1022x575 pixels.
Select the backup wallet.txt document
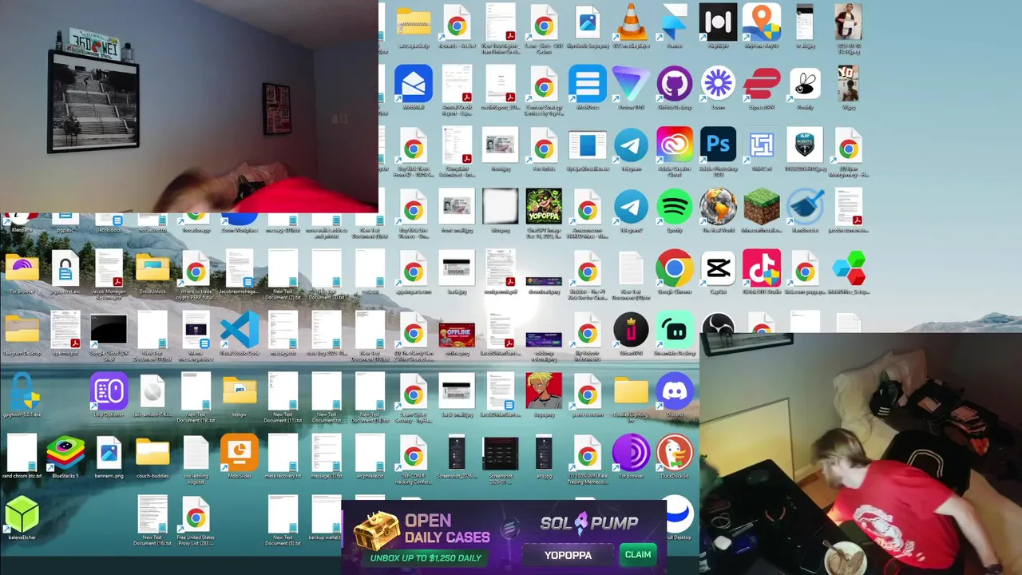pyautogui.click(x=326, y=515)
